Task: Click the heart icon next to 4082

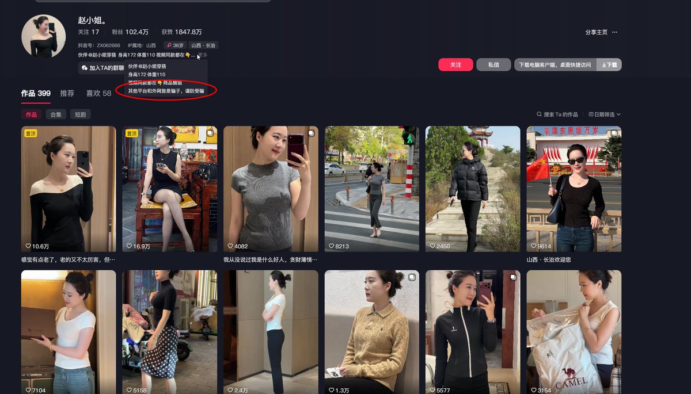Action: pos(230,246)
